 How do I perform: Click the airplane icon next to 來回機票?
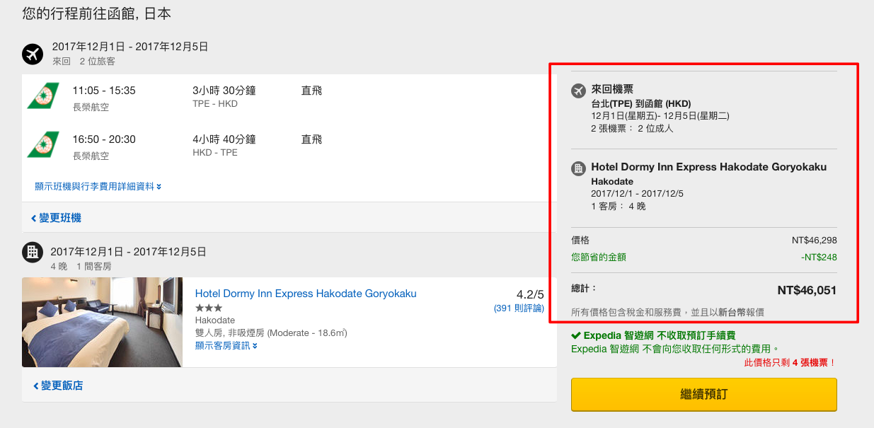tap(578, 90)
